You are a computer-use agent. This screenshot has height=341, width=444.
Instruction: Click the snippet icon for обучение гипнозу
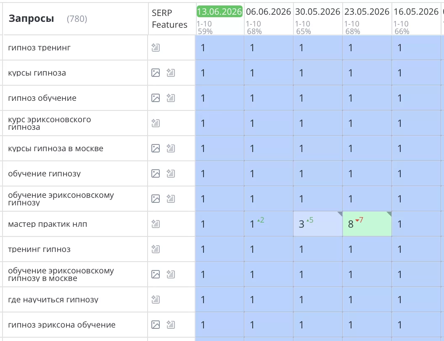(x=171, y=173)
